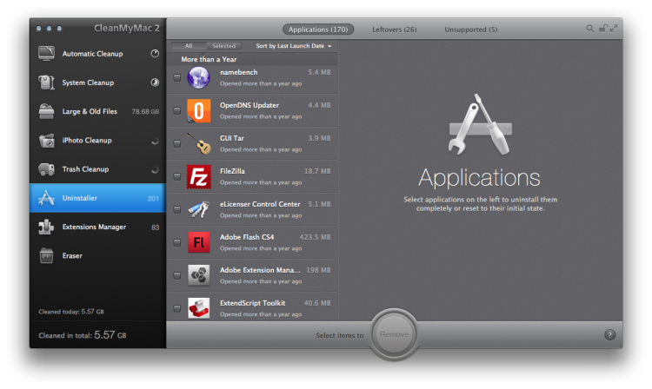Viewport: 652px width, 389px height.
Task: Click the large Applications tools illustration
Action: pos(479,124)
